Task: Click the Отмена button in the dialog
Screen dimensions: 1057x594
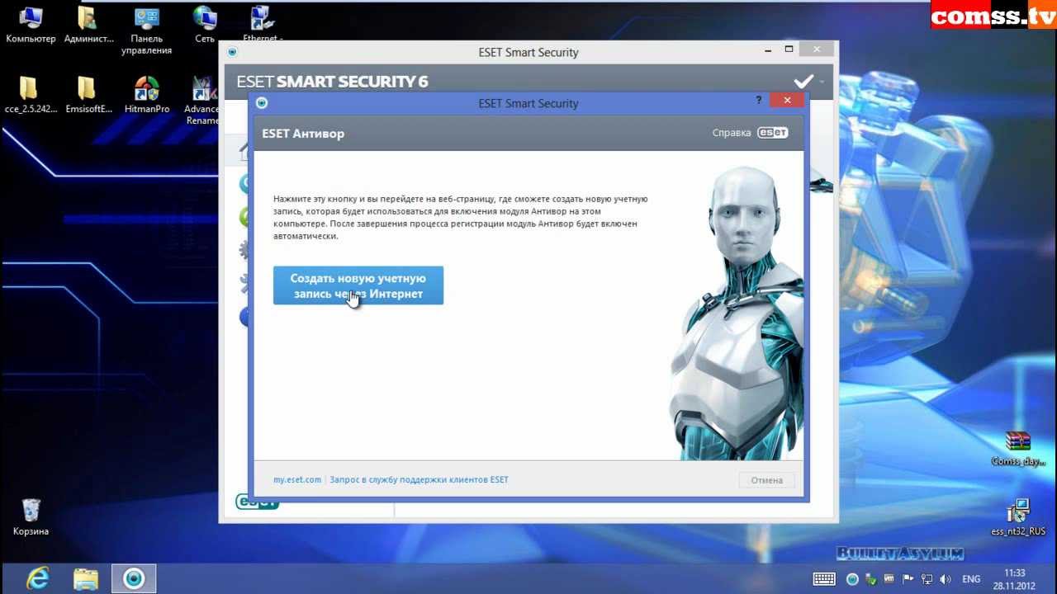Action: (x=766, y=480)
